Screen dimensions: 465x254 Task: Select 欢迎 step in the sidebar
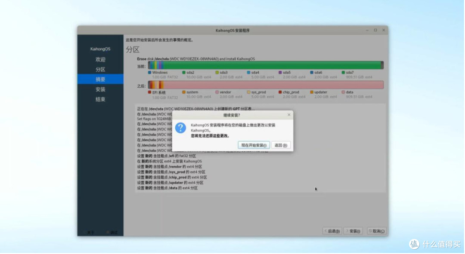pos(100,59)
